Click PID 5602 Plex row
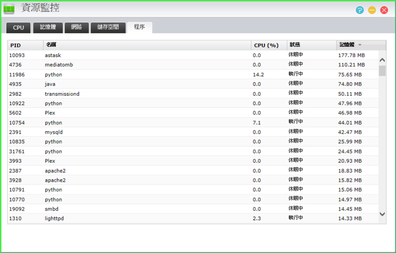The image size is (396, 253). [x=193, y=113]
